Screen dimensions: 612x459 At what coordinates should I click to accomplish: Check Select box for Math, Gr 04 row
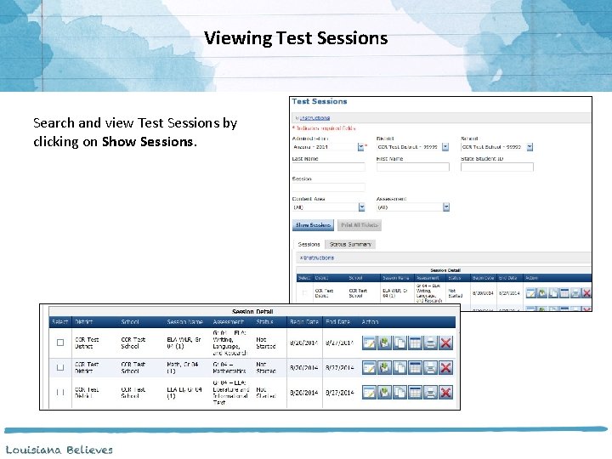click(60, 367)
